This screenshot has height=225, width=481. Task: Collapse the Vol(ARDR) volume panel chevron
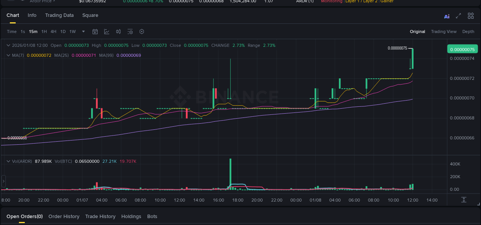coord(8,161)
